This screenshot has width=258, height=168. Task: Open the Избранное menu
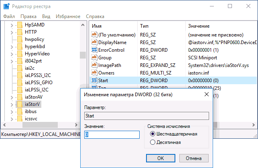click(67, 16)
